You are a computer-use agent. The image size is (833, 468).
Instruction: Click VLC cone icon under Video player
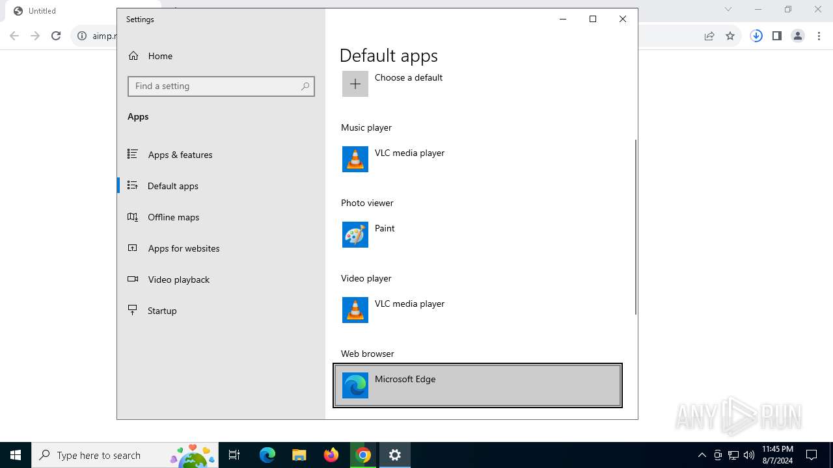pyautogui.click(x=355, y=310)
